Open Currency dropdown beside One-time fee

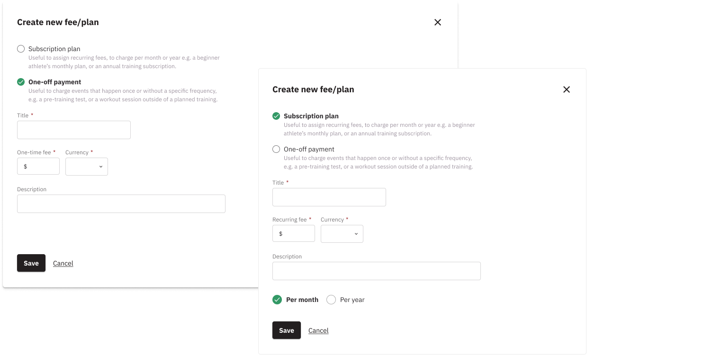[87, 167]
